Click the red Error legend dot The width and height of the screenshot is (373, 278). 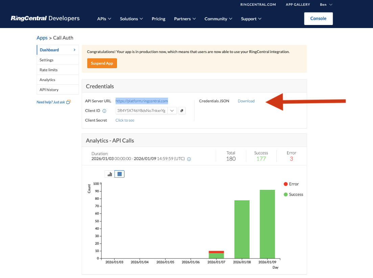click(286, 184)
